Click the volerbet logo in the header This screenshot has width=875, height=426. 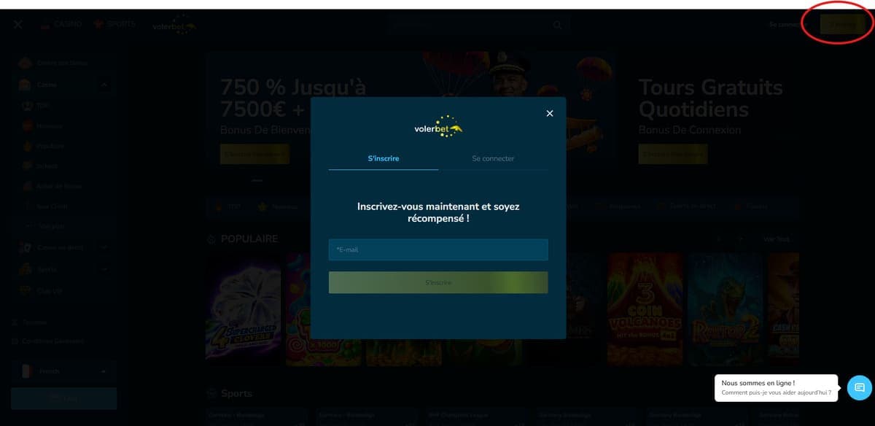click(174, 26)
